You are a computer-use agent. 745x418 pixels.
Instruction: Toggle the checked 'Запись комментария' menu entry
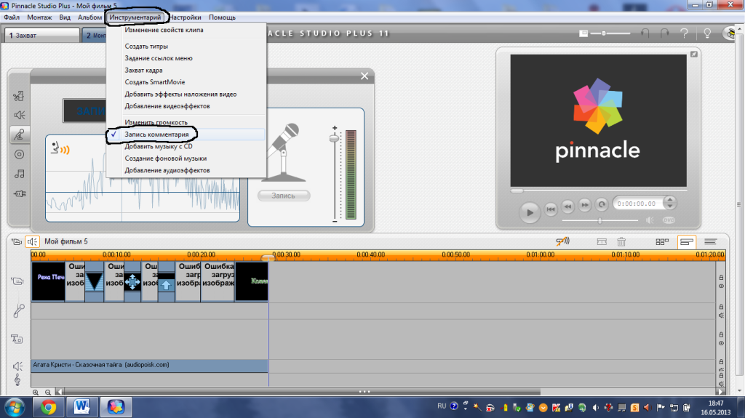click(x=186, y=134)
